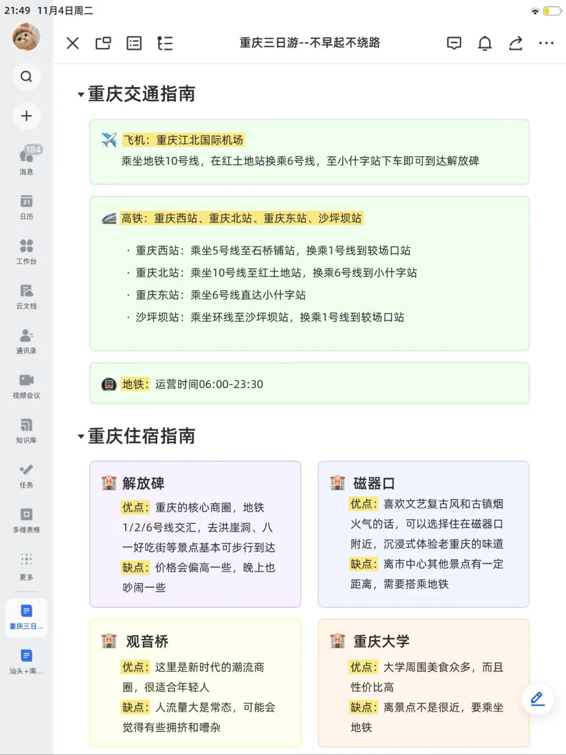Click the hotel emoji beside 磁器口
The height and width of the screenshot is (755, 566).
[x=338, y=483]
